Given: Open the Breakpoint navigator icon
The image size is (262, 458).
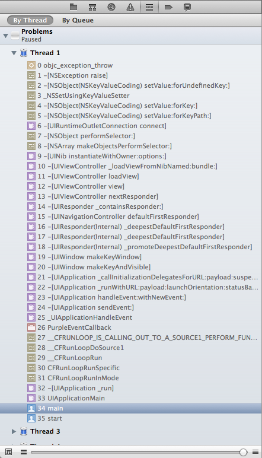Looking at the screenshot, I should click(168, 7).
